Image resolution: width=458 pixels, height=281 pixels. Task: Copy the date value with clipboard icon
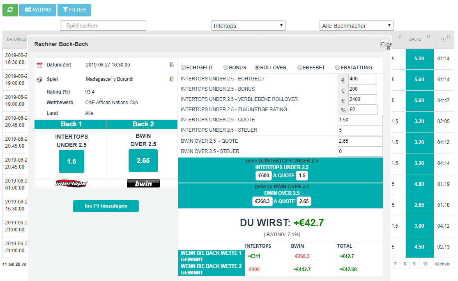tap(172, 65)
